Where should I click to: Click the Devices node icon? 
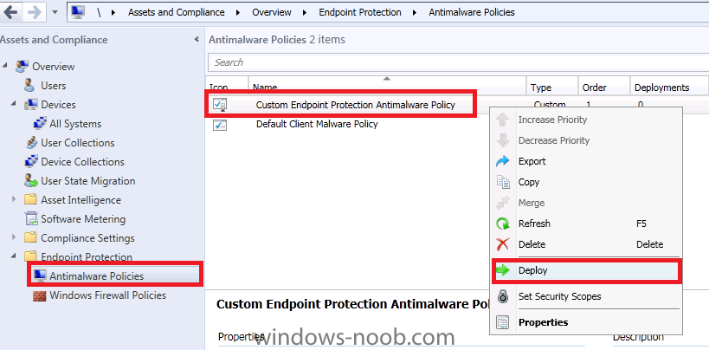tap(31, 104)
